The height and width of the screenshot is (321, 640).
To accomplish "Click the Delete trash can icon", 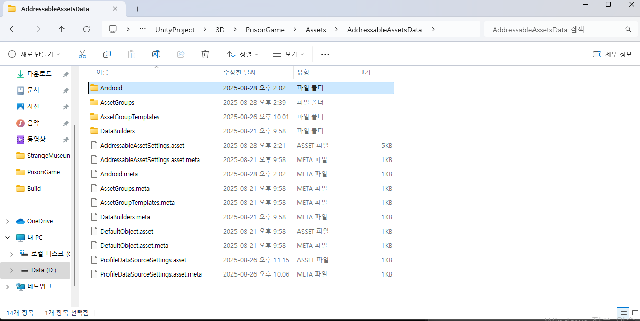I will [205, 54].
